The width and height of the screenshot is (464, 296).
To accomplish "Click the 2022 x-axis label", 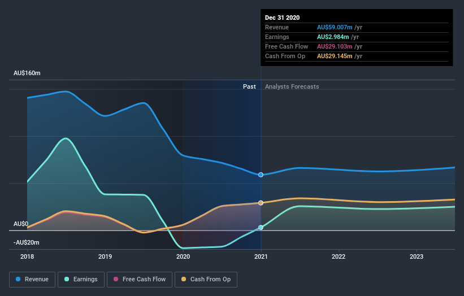I will coord(339,256).
